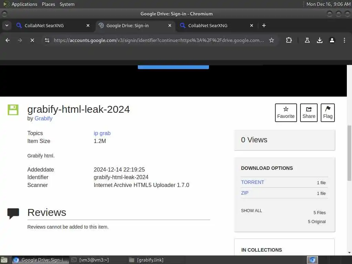The height and width of the screenshot is (264, 352).
Task: Click the 5 Original files count
Action: tap(317, 222)
